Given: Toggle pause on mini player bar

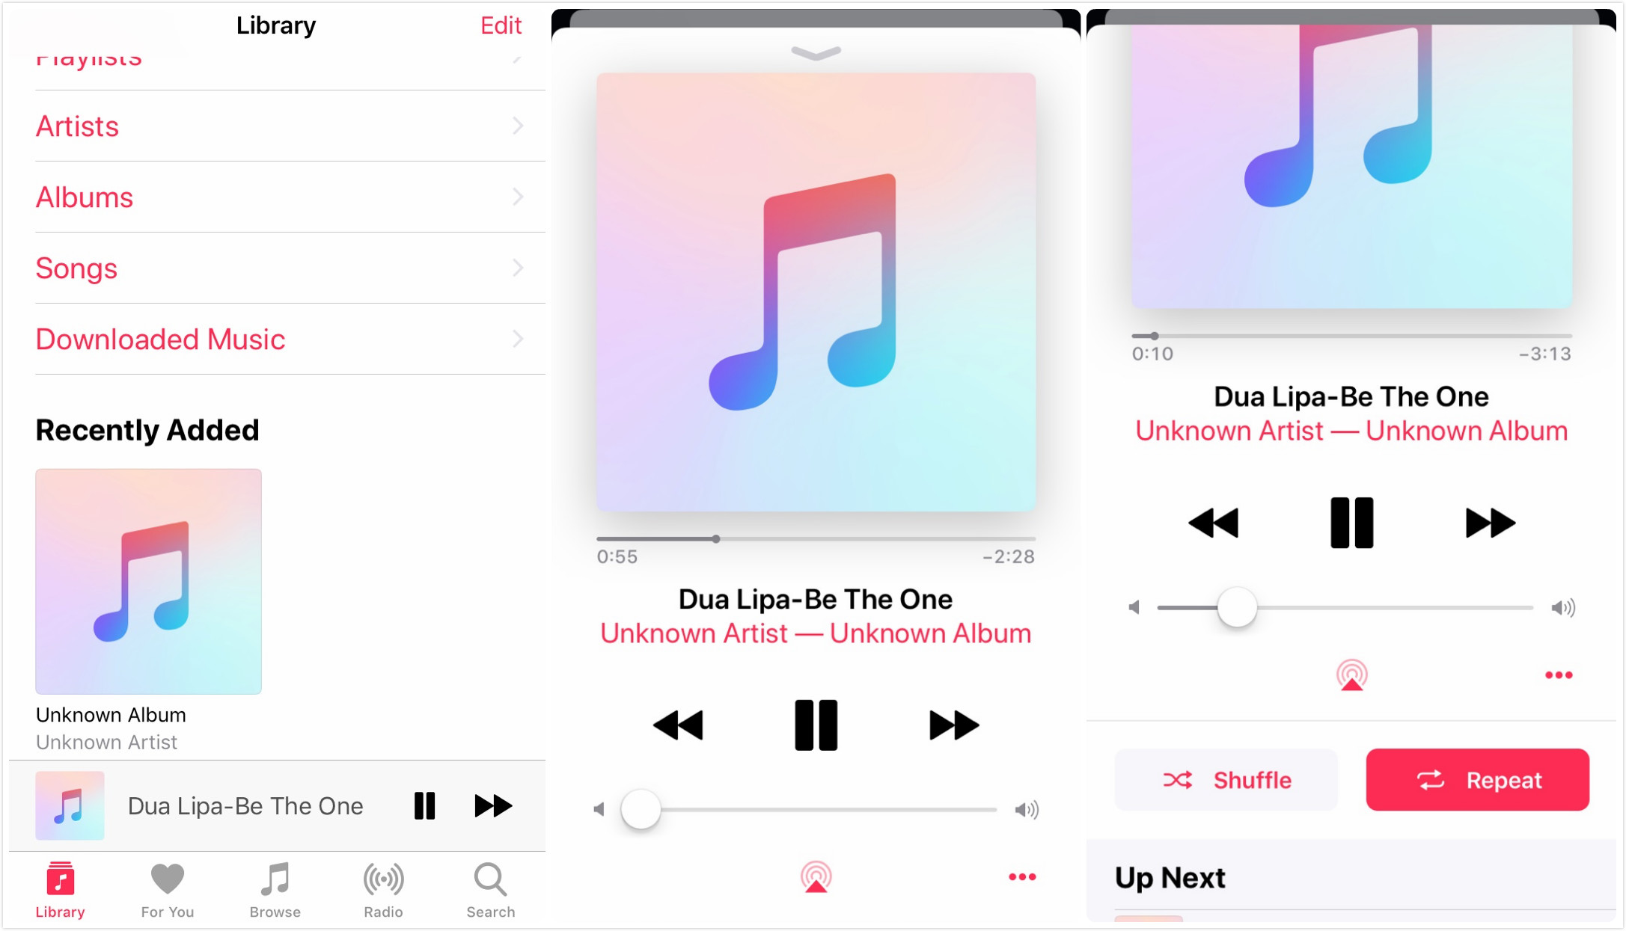Looking at the screenshot, I should pyautogui.click(x=424, y=806).
